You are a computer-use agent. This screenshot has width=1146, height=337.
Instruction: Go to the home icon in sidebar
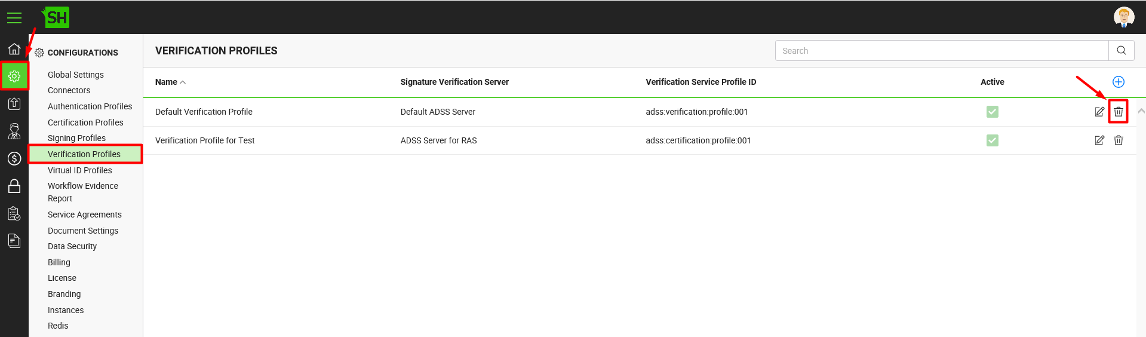[x=14, y=49]
